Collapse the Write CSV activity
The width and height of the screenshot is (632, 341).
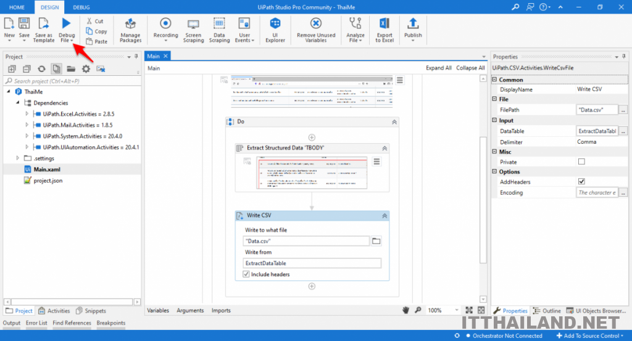click(x=385, y=216)
